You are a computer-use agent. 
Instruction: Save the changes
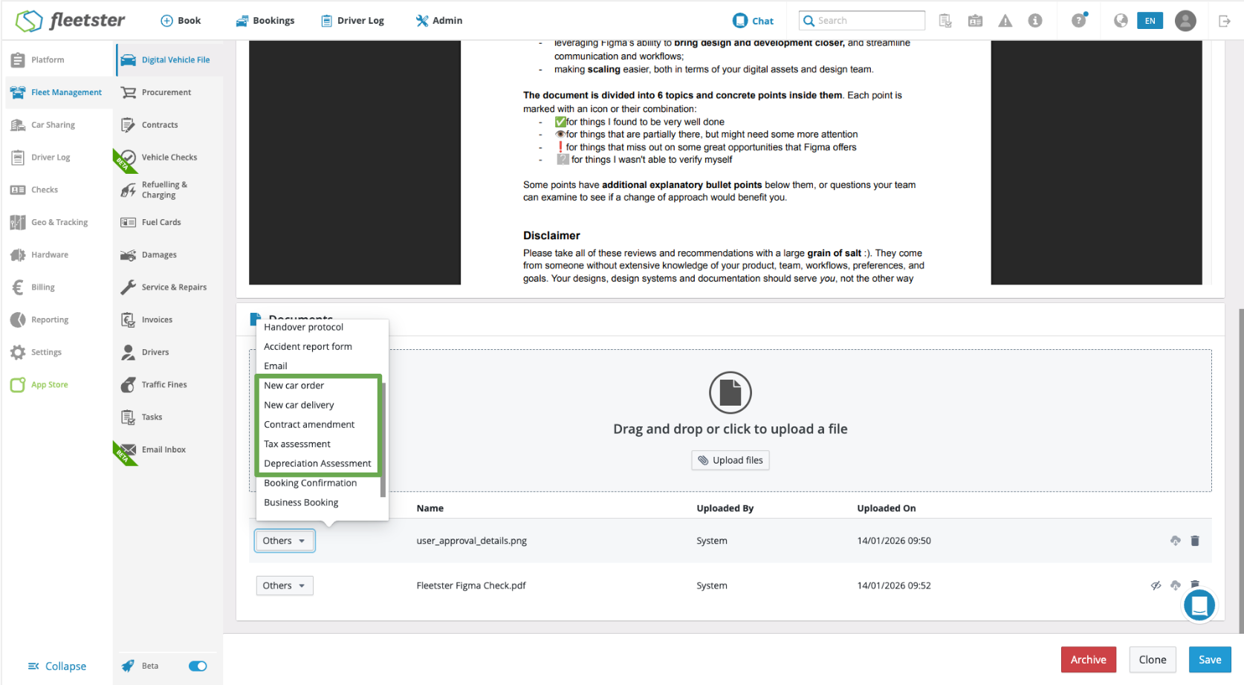pyautogui.click(x=1210, y=660)
